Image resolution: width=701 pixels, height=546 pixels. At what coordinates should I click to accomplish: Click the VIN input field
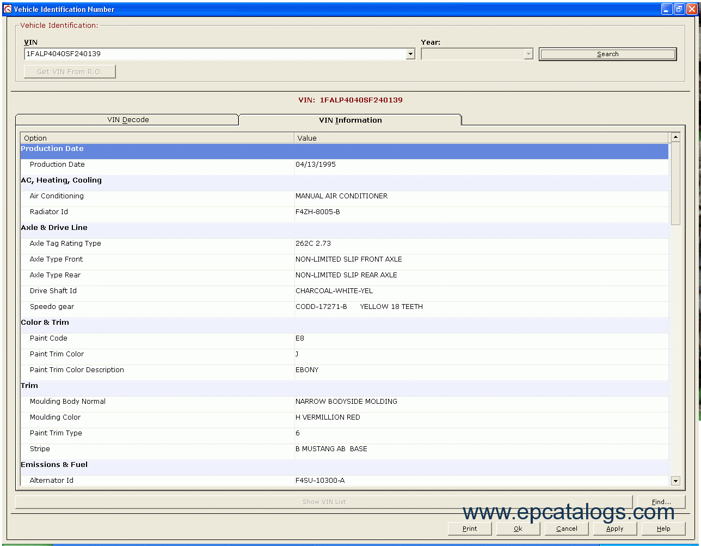pyautogui.click(x=215, y=54)
